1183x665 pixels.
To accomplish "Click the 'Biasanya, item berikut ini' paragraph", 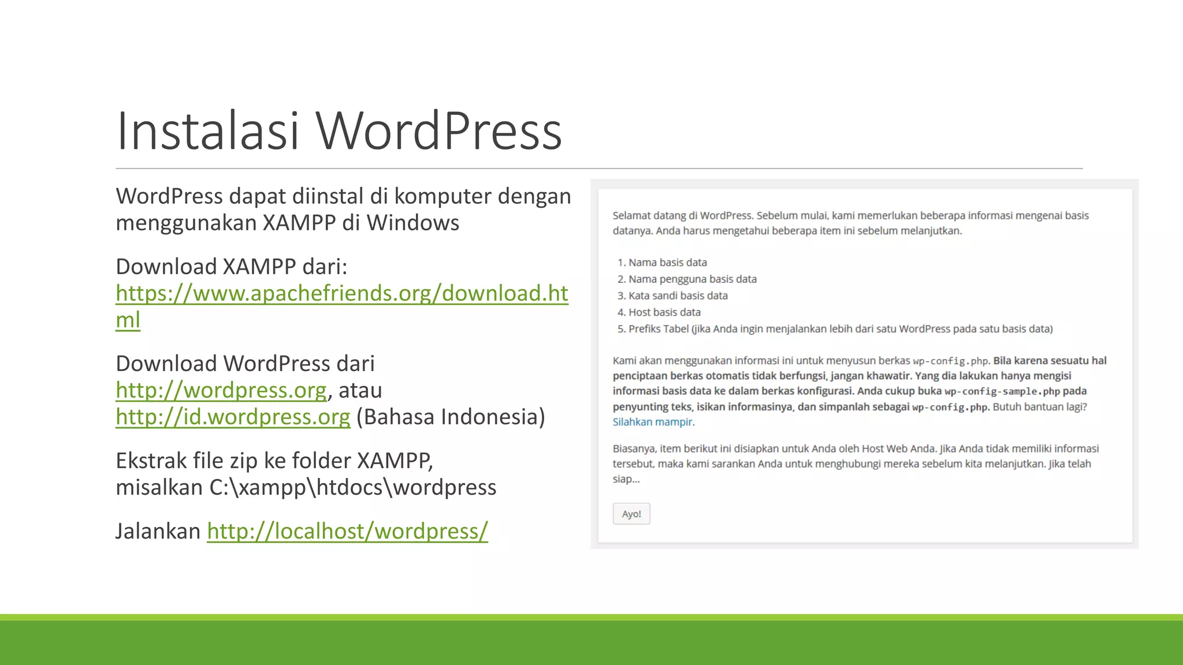I will point(855,464).
